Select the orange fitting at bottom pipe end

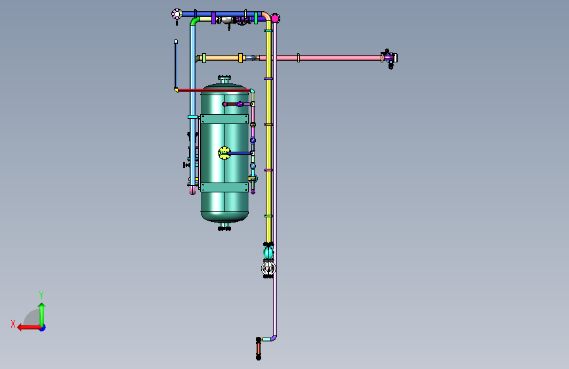pos(259,349)
